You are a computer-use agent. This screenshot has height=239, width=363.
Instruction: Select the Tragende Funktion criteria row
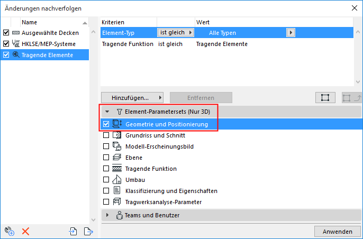point(227,44)
